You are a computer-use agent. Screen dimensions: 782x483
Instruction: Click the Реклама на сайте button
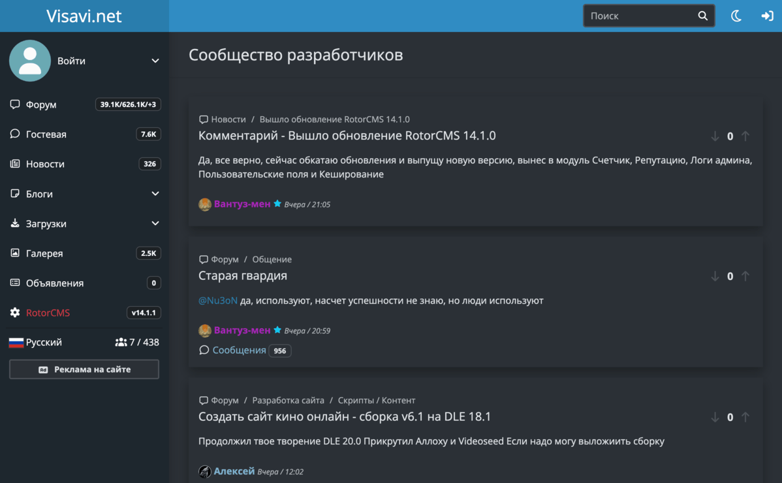[x=84, y=369]
